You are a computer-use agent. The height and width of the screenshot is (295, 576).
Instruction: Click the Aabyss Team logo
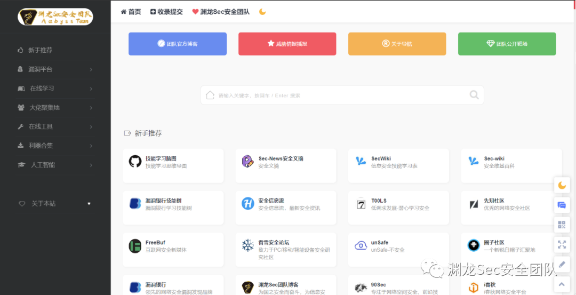click(x=55, y=17)
